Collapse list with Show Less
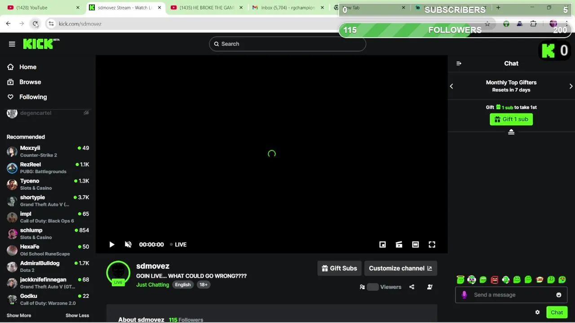Screen dimensions: 575x323 point(77,315)
